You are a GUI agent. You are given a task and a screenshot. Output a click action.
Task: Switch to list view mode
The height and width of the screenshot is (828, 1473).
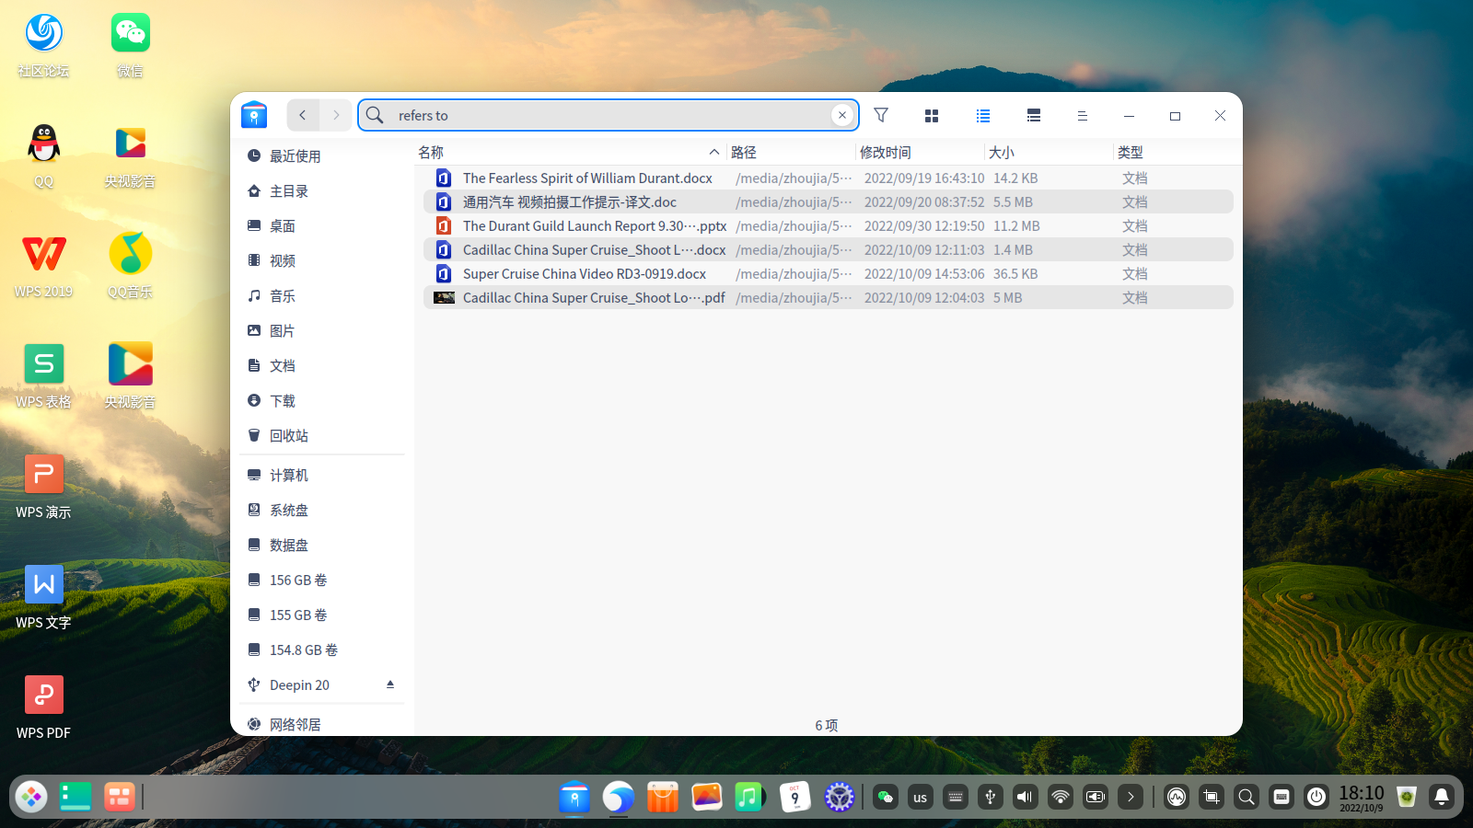click(983, 116)
